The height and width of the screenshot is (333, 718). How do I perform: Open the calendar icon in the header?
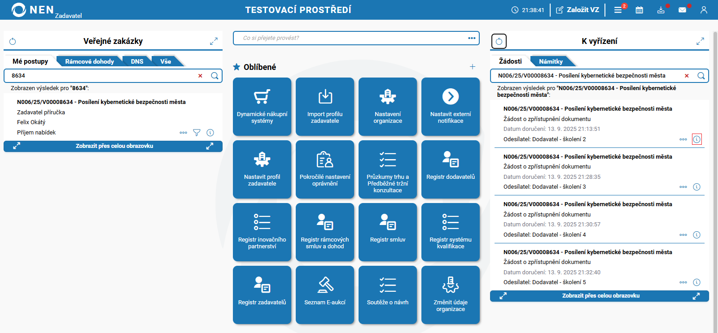[639, 10]
